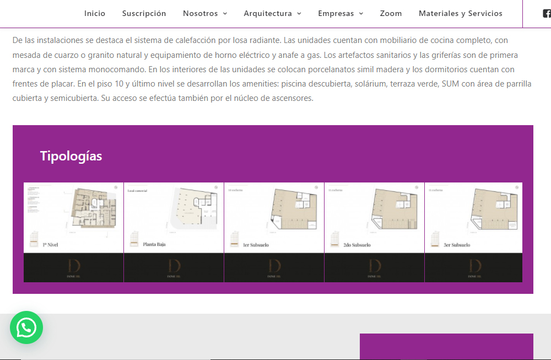Expand the Empresas dropdown arrow

pos(361,14)
